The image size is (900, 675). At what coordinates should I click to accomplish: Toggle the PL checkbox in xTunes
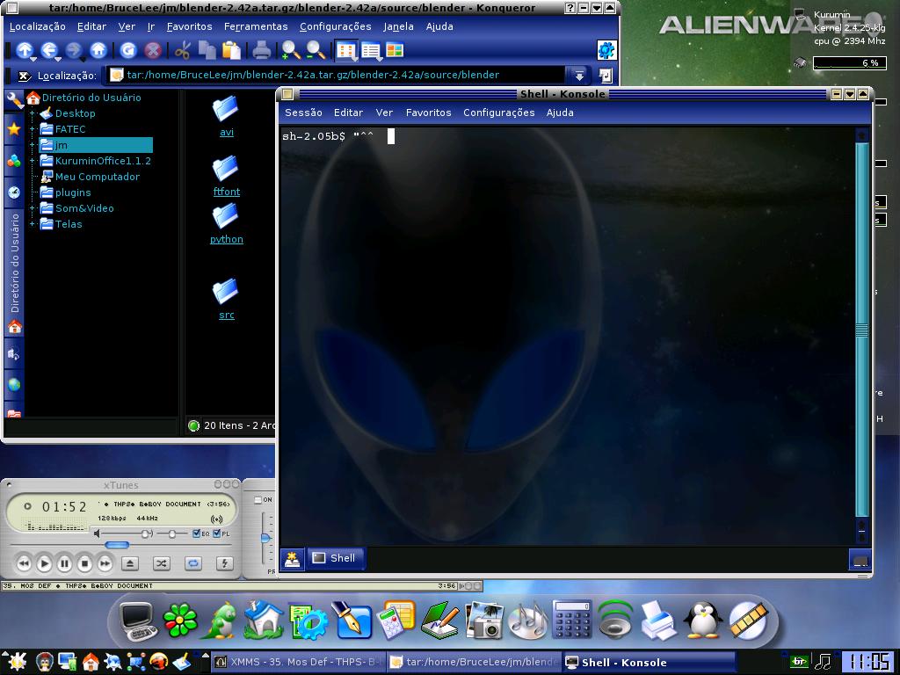tap(216, 533)
